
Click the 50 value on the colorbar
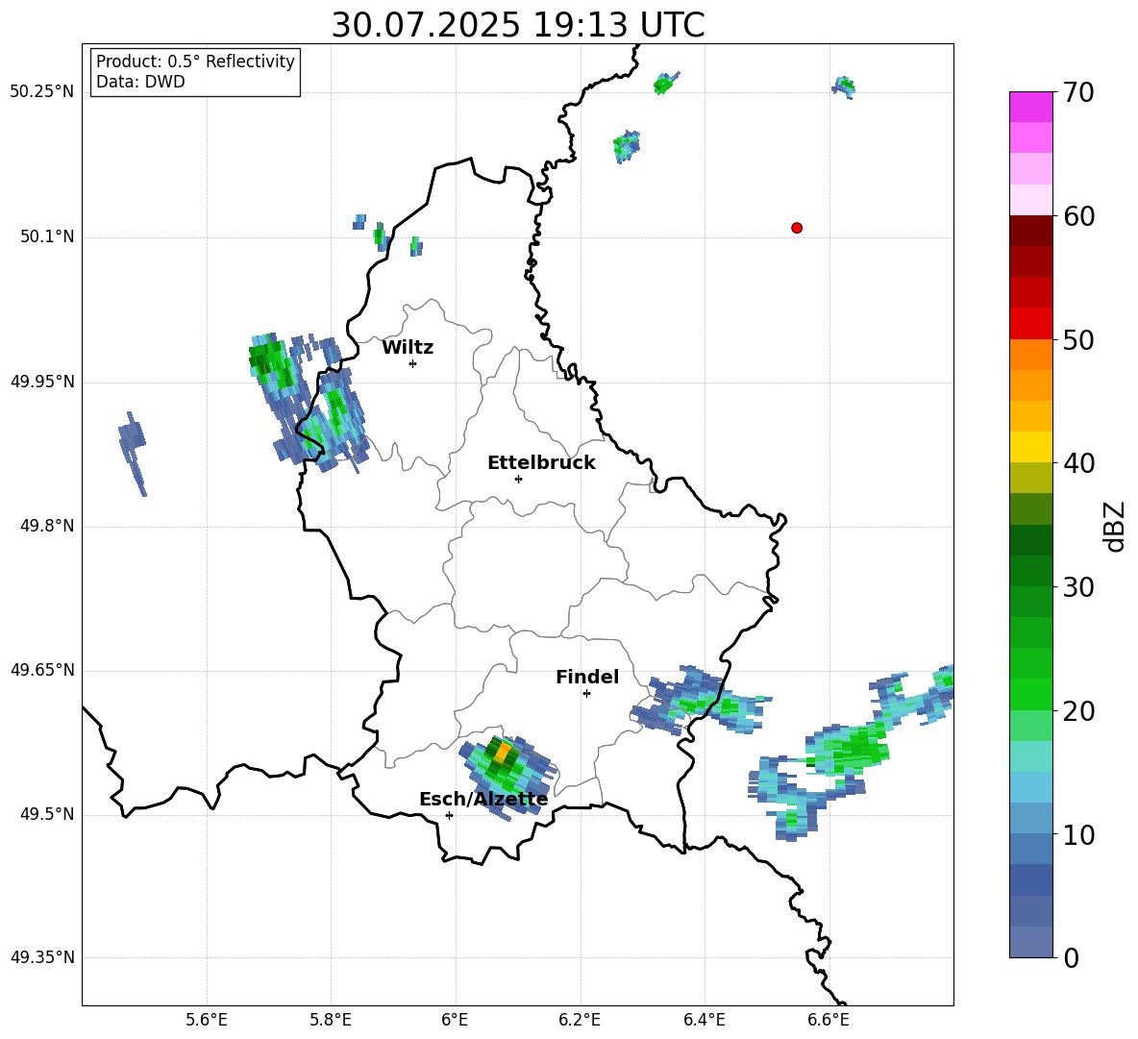coord(1078,340)
